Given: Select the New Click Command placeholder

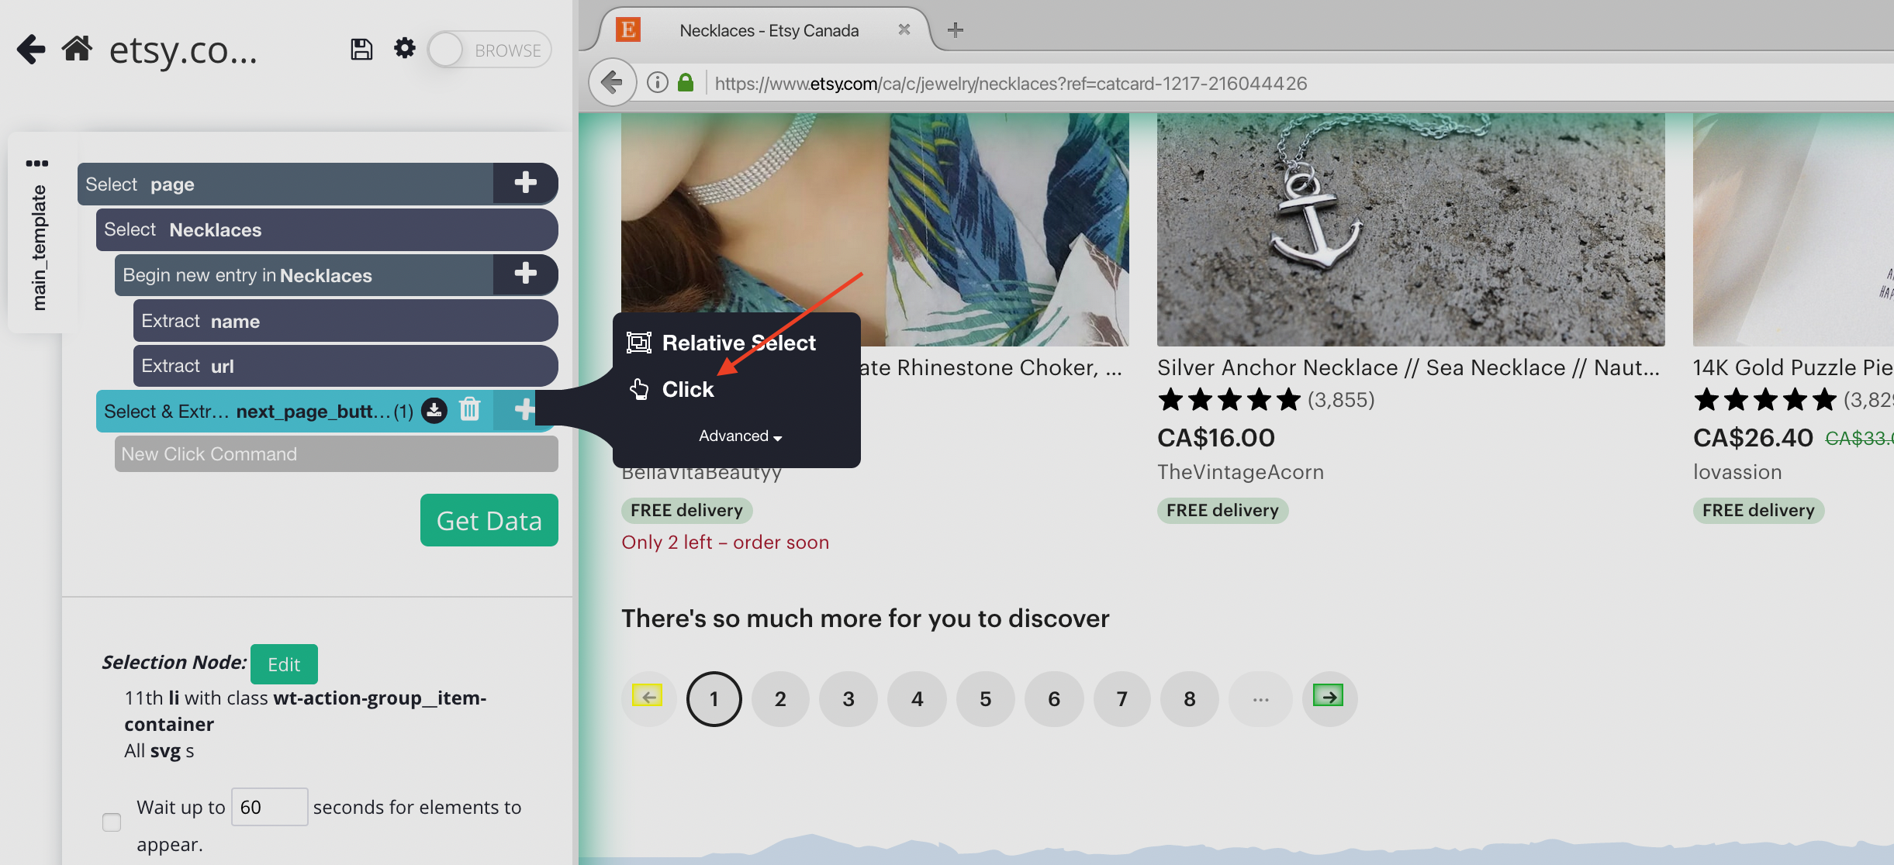Looking at the screenshot, I should (x=336, y=453).
